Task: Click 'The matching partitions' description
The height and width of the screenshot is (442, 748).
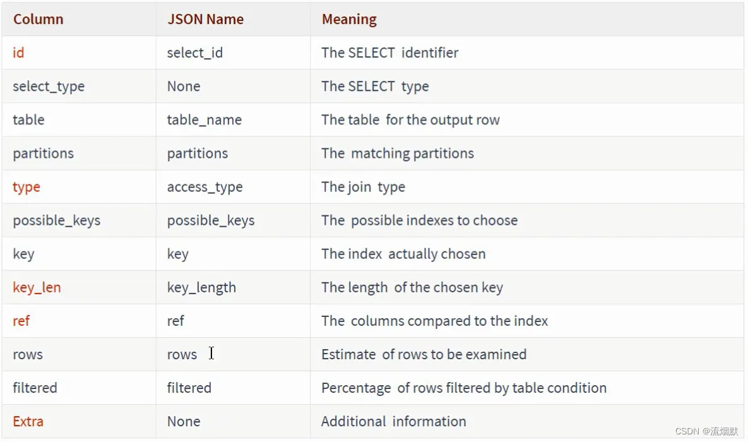Action: pos(397,153)
